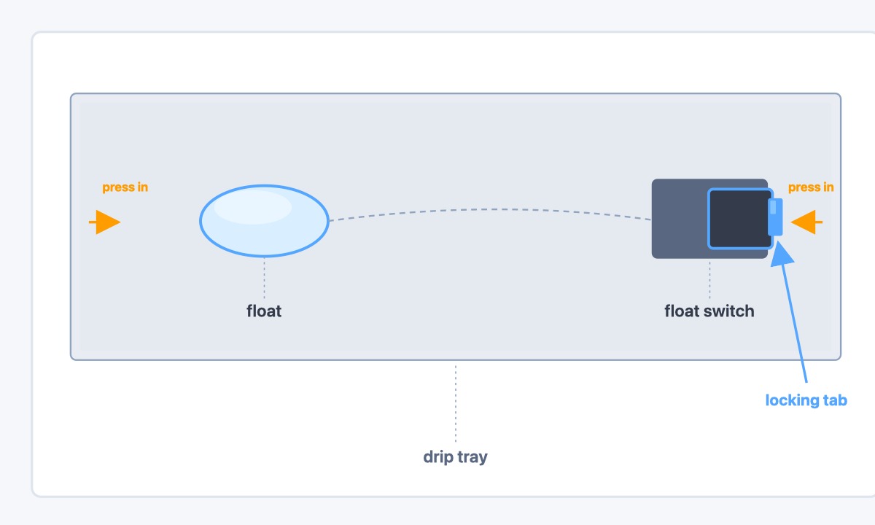
Task: Click the blue arrowhead pointing at locking tab
Action: (782, 253)
